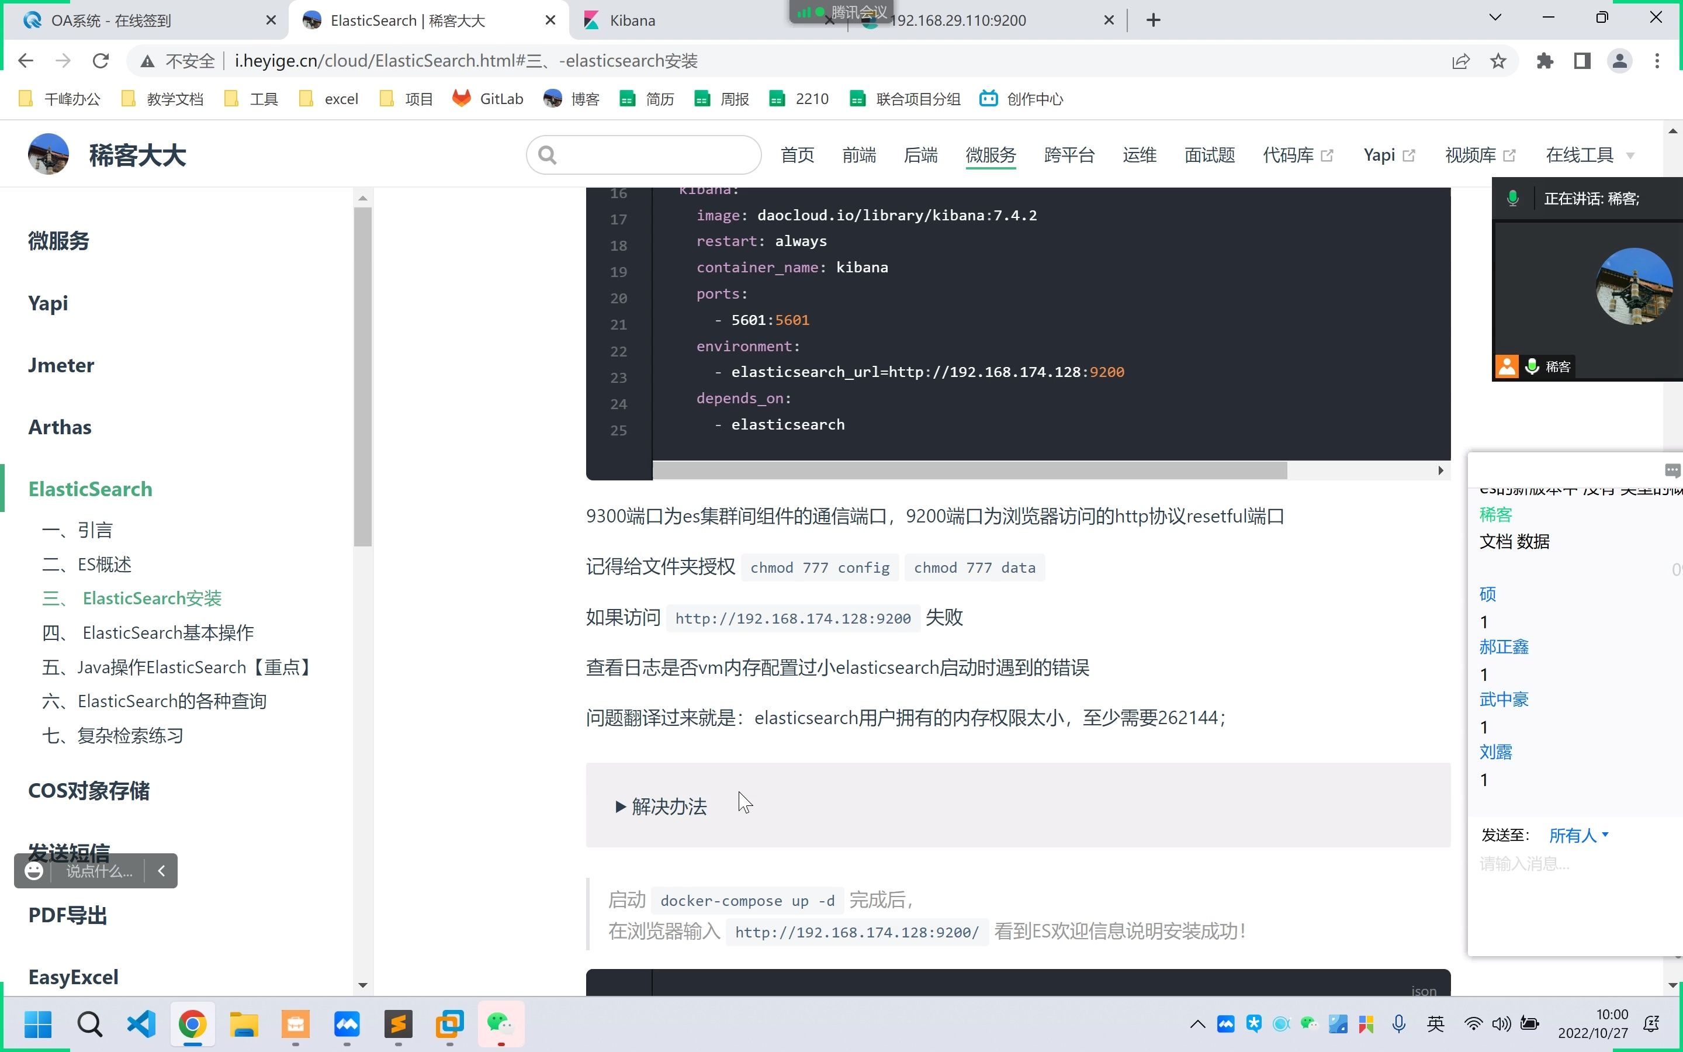Open the 面试题 nav item
1683x1052 pixels.
(1210, 154)
